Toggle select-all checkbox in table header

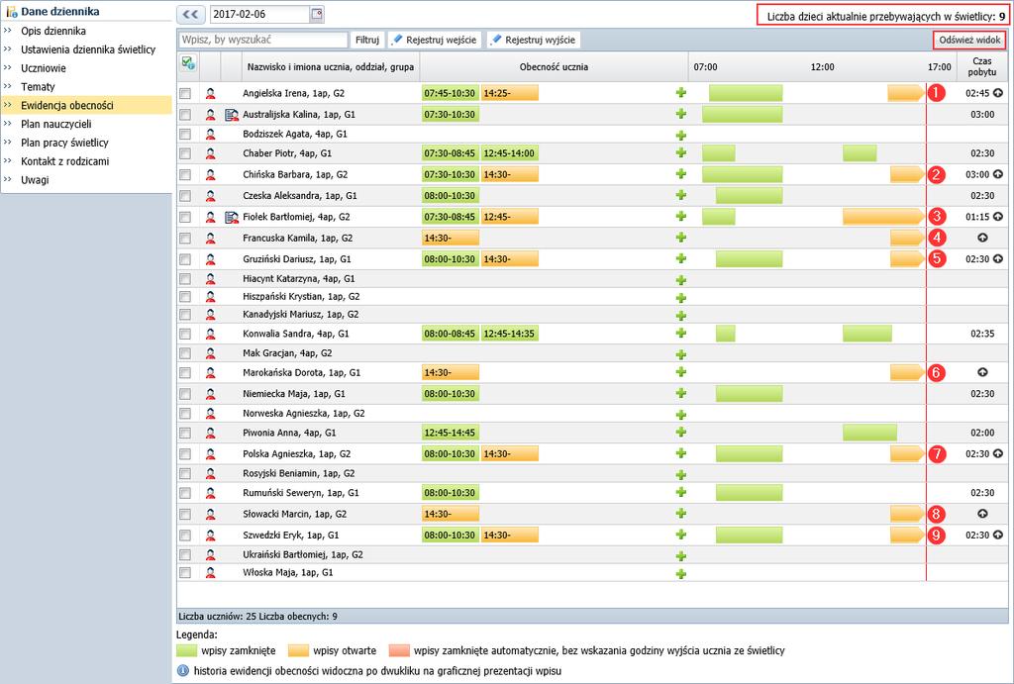tap(188, 63)
